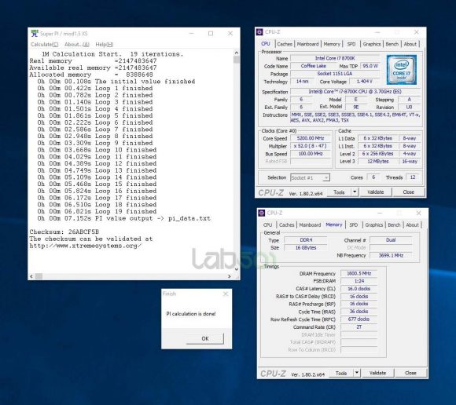This screenshot has height=405, width=456.
Task: Expand Tools dropdown arrow in lower CPU-Z window
Action: (357, 373)
